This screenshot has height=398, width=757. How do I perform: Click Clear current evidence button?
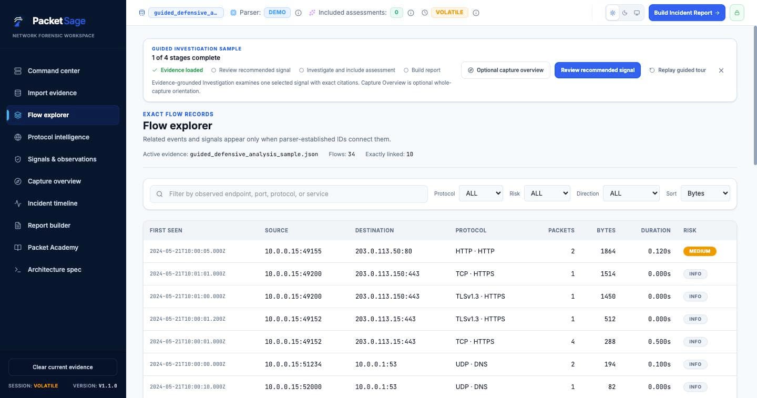pos(63,367)
